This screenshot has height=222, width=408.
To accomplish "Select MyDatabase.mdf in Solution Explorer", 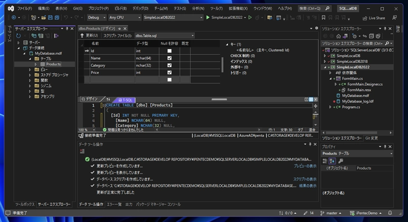I will pyautogui.click(x=355, y=95).
